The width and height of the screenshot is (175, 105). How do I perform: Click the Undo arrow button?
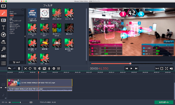[10, 69]
